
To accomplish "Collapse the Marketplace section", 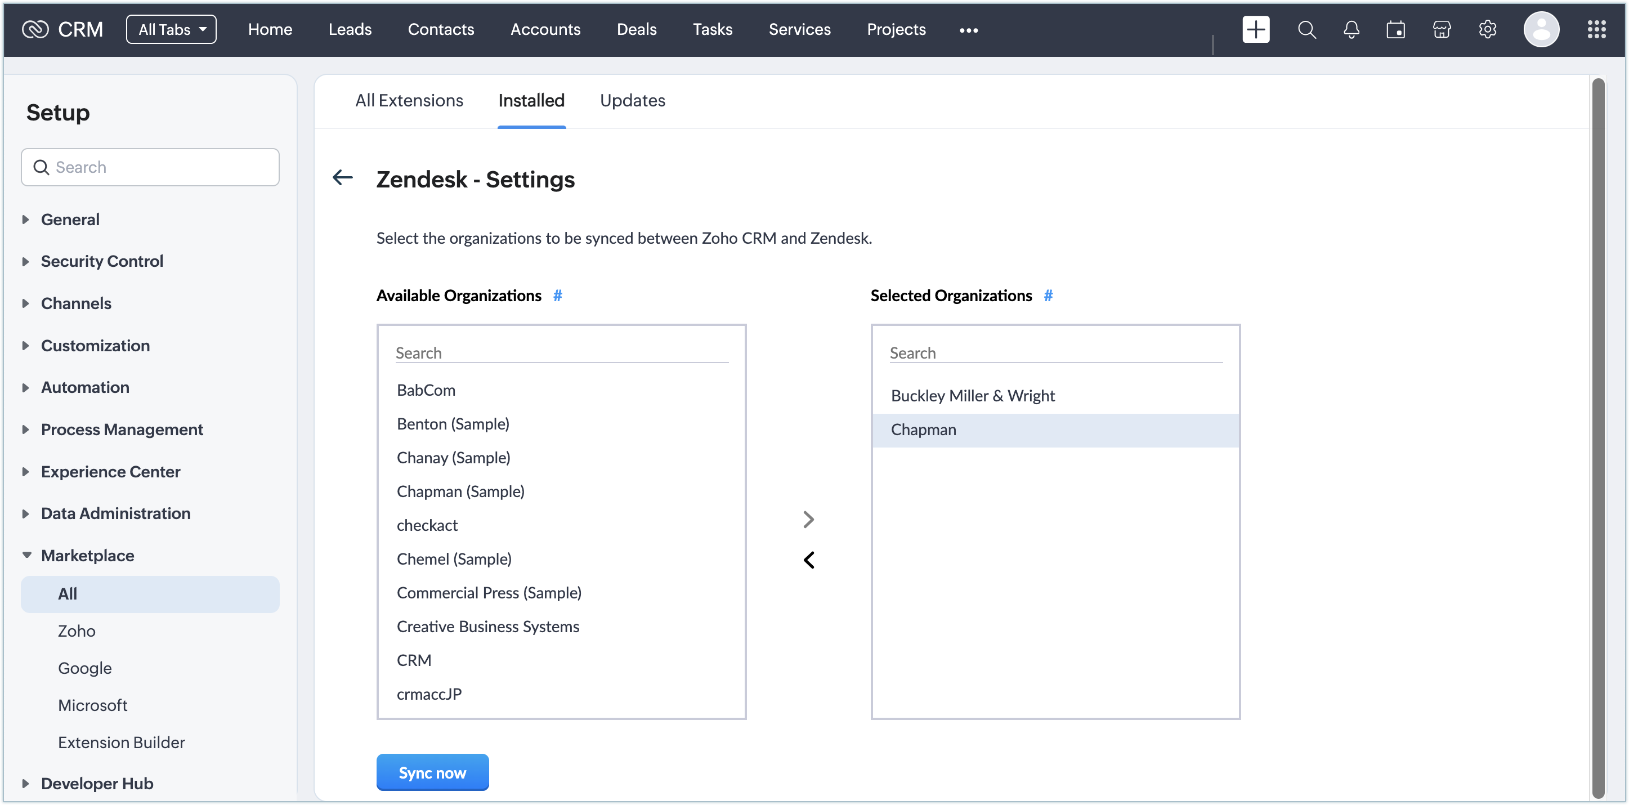I will click(x=87, y=555).
